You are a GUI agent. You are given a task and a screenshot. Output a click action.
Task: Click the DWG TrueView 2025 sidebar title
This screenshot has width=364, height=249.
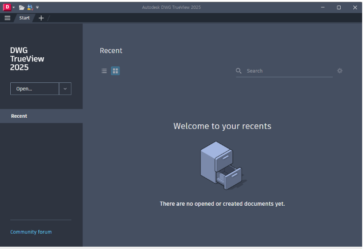click(x=27, y=59)
